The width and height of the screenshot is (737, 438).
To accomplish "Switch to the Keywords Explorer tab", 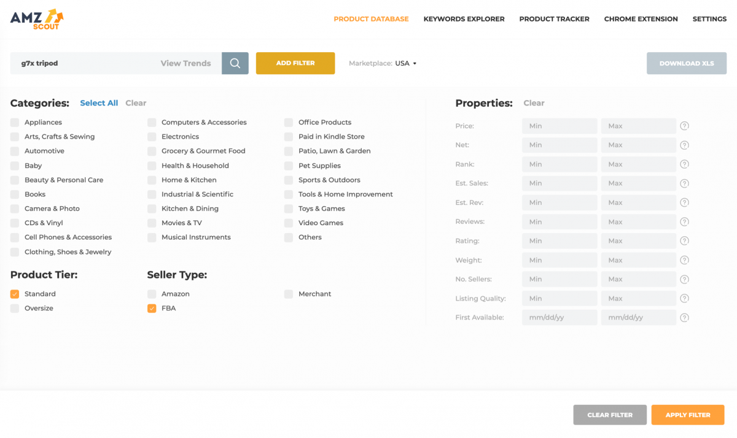I will pos(464,18).
